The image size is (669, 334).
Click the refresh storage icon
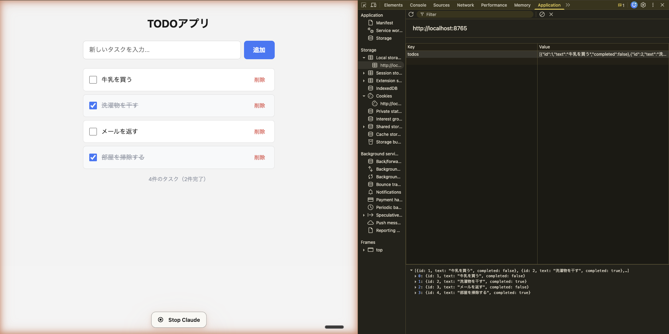[x=411, y=14]
